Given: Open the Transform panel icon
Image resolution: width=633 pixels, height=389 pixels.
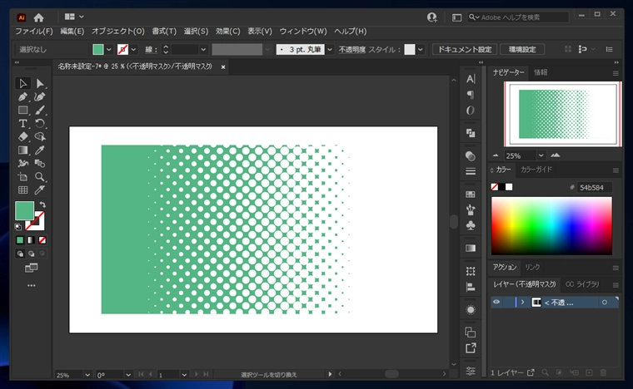Looking at the screenshot, I should click(471, 271).
